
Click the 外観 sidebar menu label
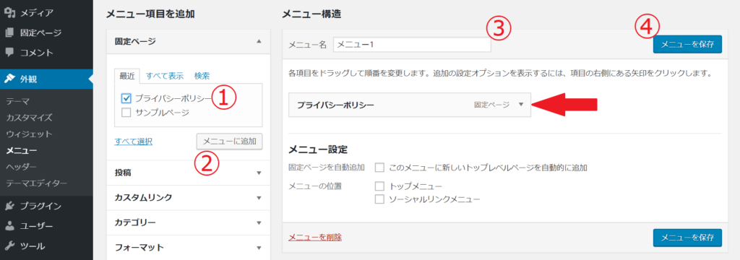[x=28, y=79]
